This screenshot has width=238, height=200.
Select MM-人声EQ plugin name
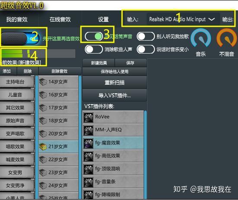tap(108, 130)
